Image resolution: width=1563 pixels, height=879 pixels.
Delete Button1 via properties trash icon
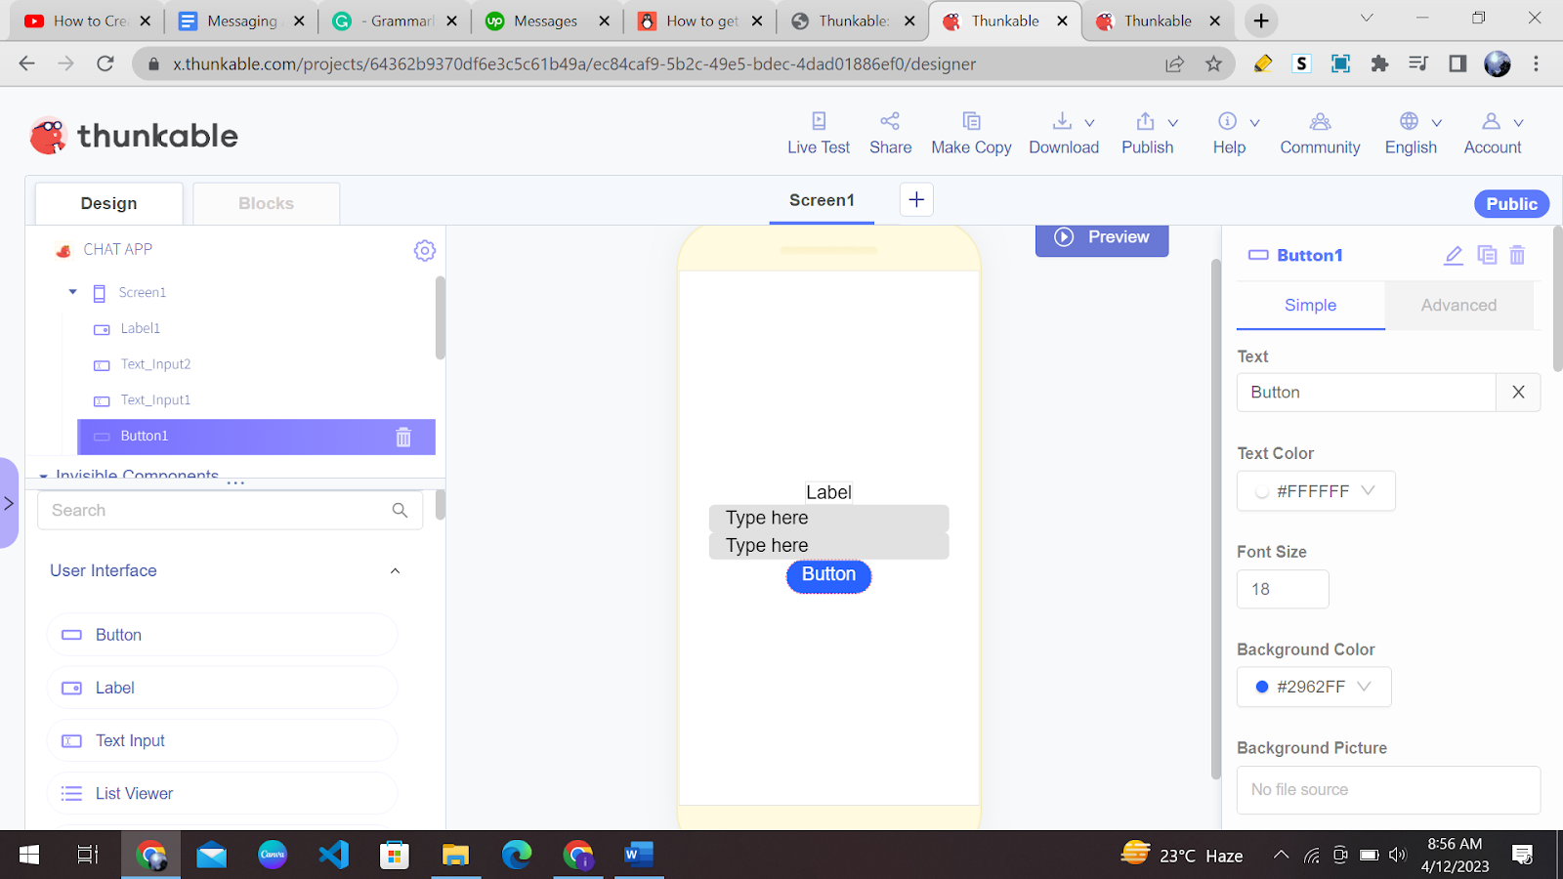[1517, 255]
